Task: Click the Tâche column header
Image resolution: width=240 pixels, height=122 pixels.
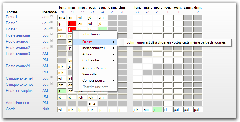Action: click(x=12, y=12)
